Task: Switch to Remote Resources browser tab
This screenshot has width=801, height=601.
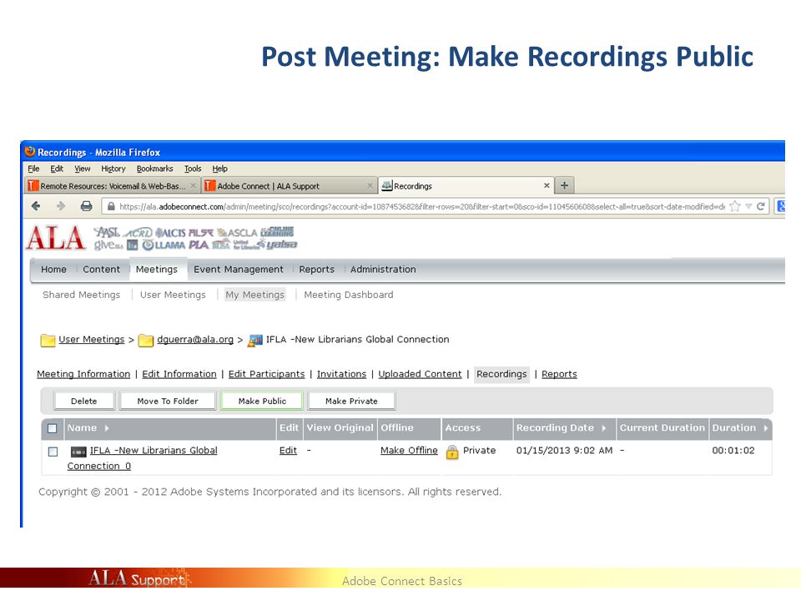Action: tap(112, 185)
